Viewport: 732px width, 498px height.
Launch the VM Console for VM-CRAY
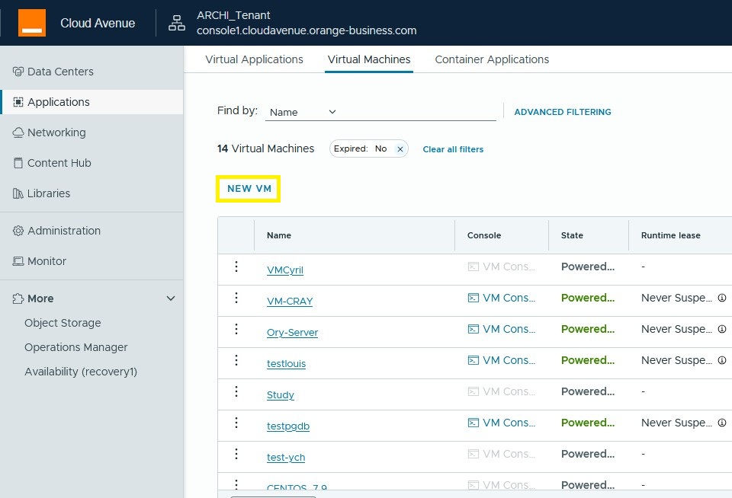pyautogui.click(x=502, y=298)
